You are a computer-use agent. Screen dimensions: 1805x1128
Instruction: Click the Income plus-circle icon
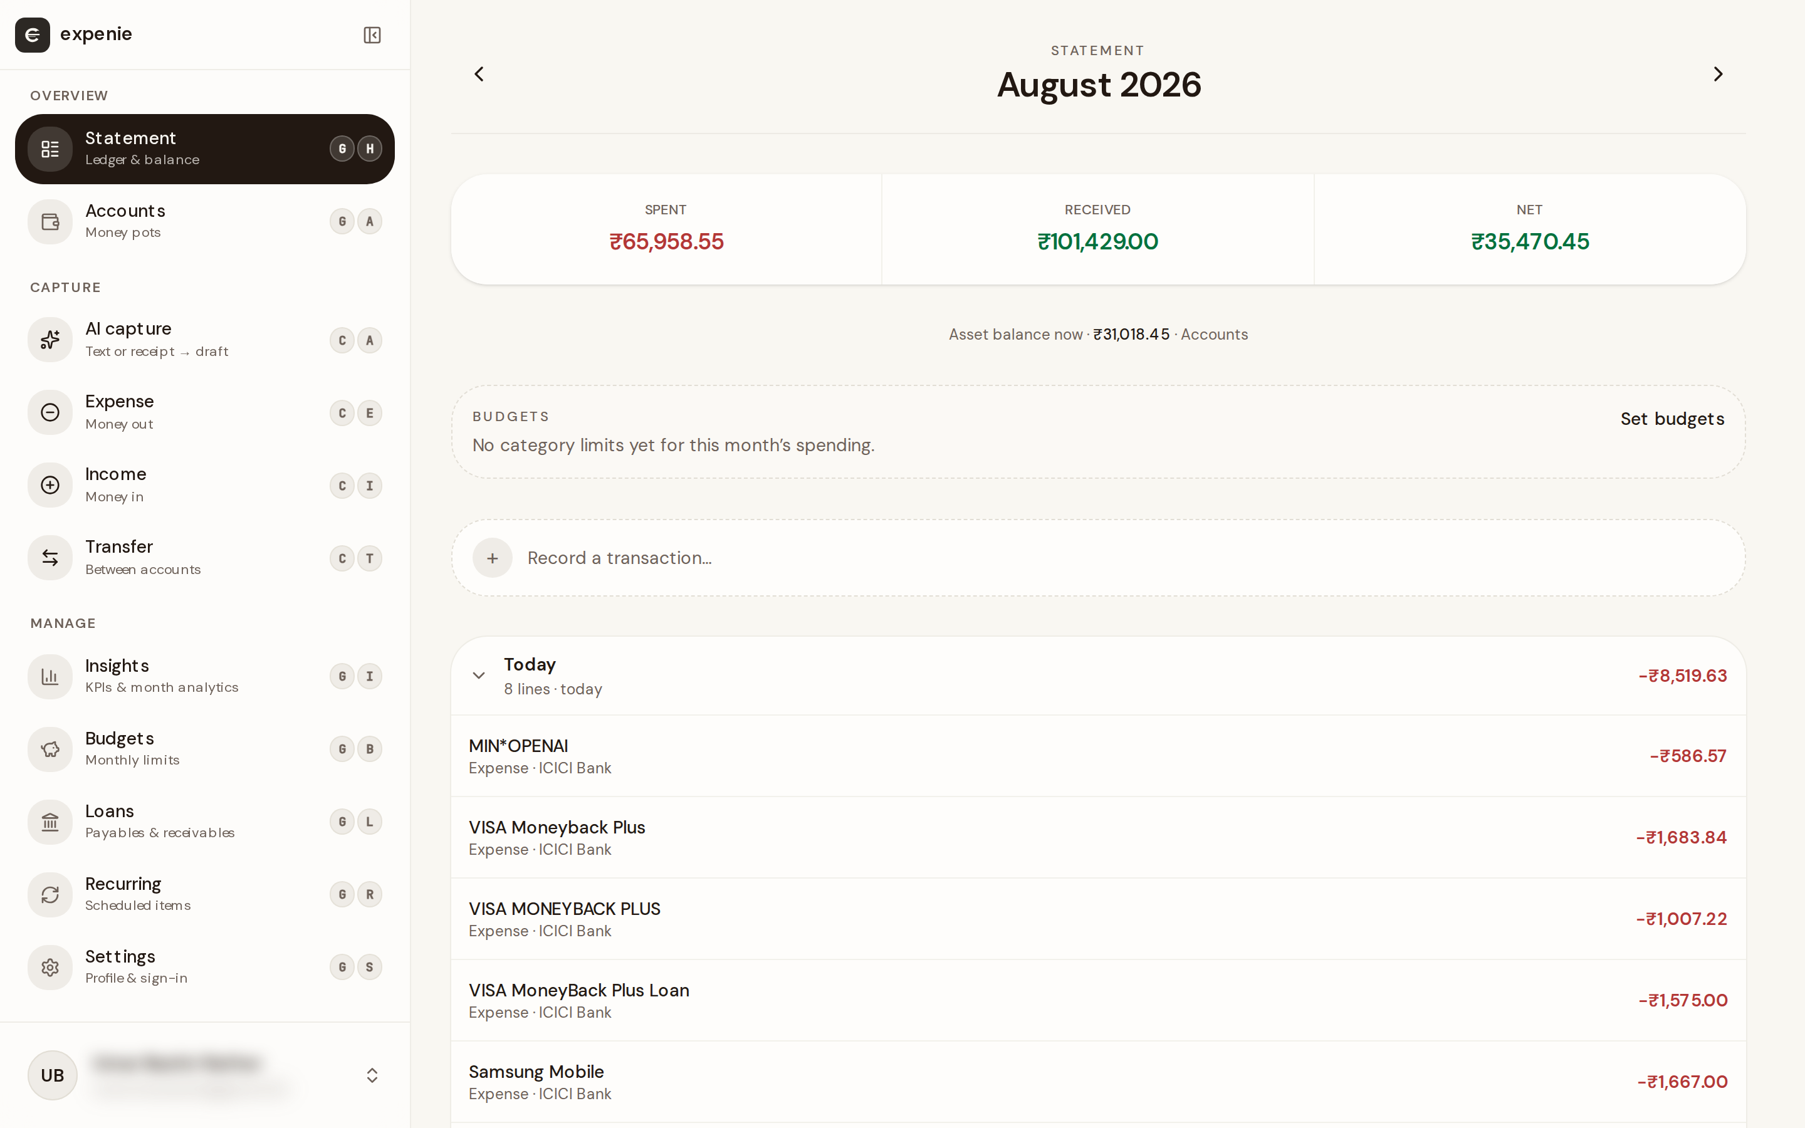point(50,485)
